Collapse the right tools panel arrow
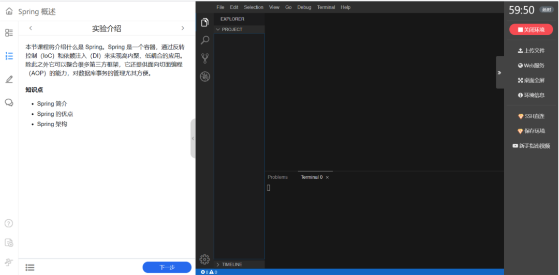Screen dimensions: 559x275 (500, 72)
